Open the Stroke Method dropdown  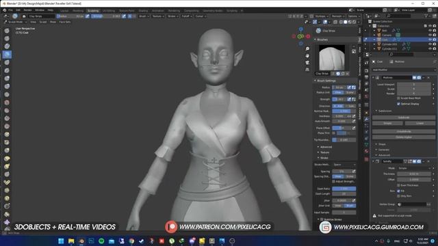[344, 165]
